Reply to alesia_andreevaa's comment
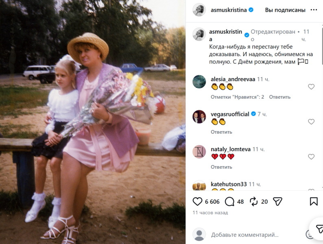 pyautogui.click(x=280, y=97)
